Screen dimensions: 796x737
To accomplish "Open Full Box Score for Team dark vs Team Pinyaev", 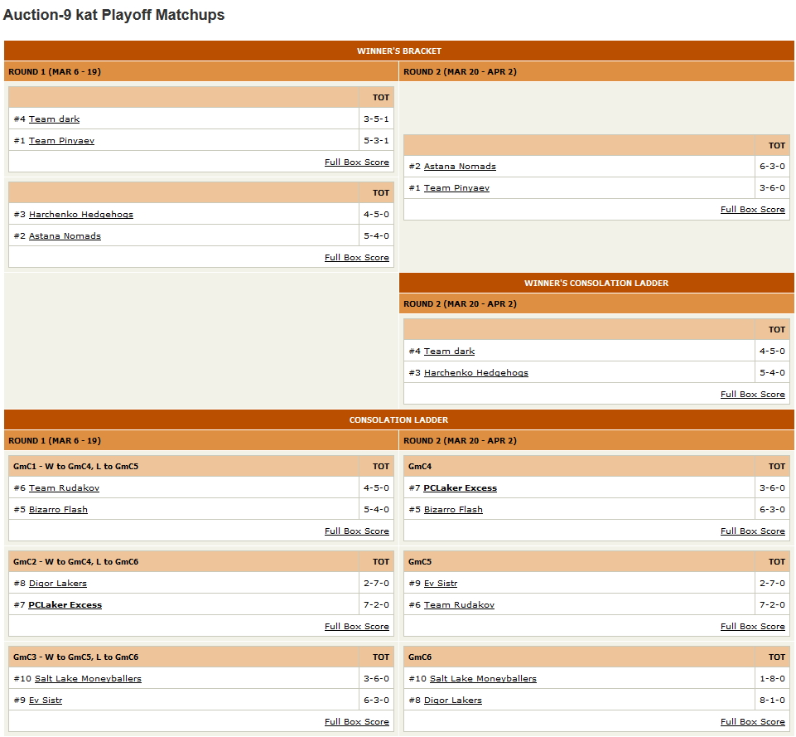I will [x=357, y=162].
